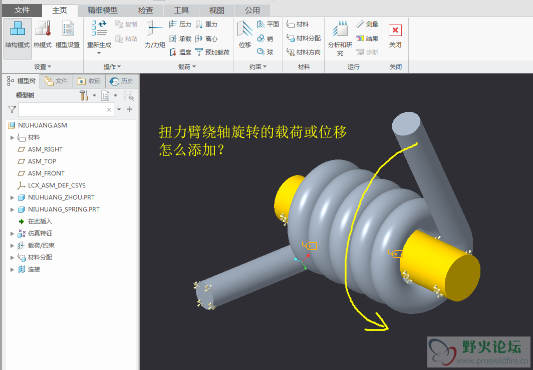Click the 重新生成 regenerate icon
Viewport: 533px width, 370px height.
pyautogui.click(x=99, y=28)
